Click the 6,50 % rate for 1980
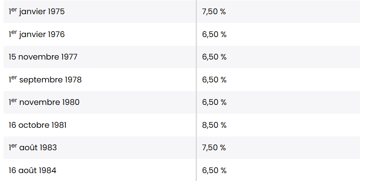The height and width of the screenshot is (181, 370). [214, 102]
